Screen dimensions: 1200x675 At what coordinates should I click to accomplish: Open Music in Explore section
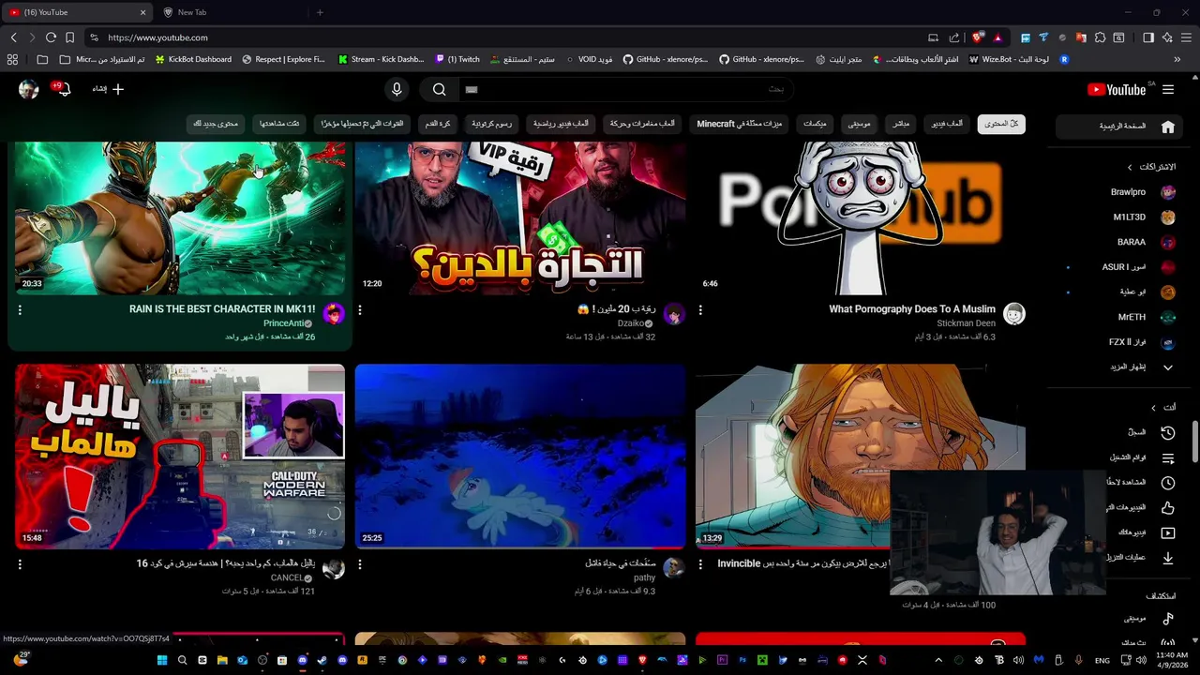(1168, 619)
